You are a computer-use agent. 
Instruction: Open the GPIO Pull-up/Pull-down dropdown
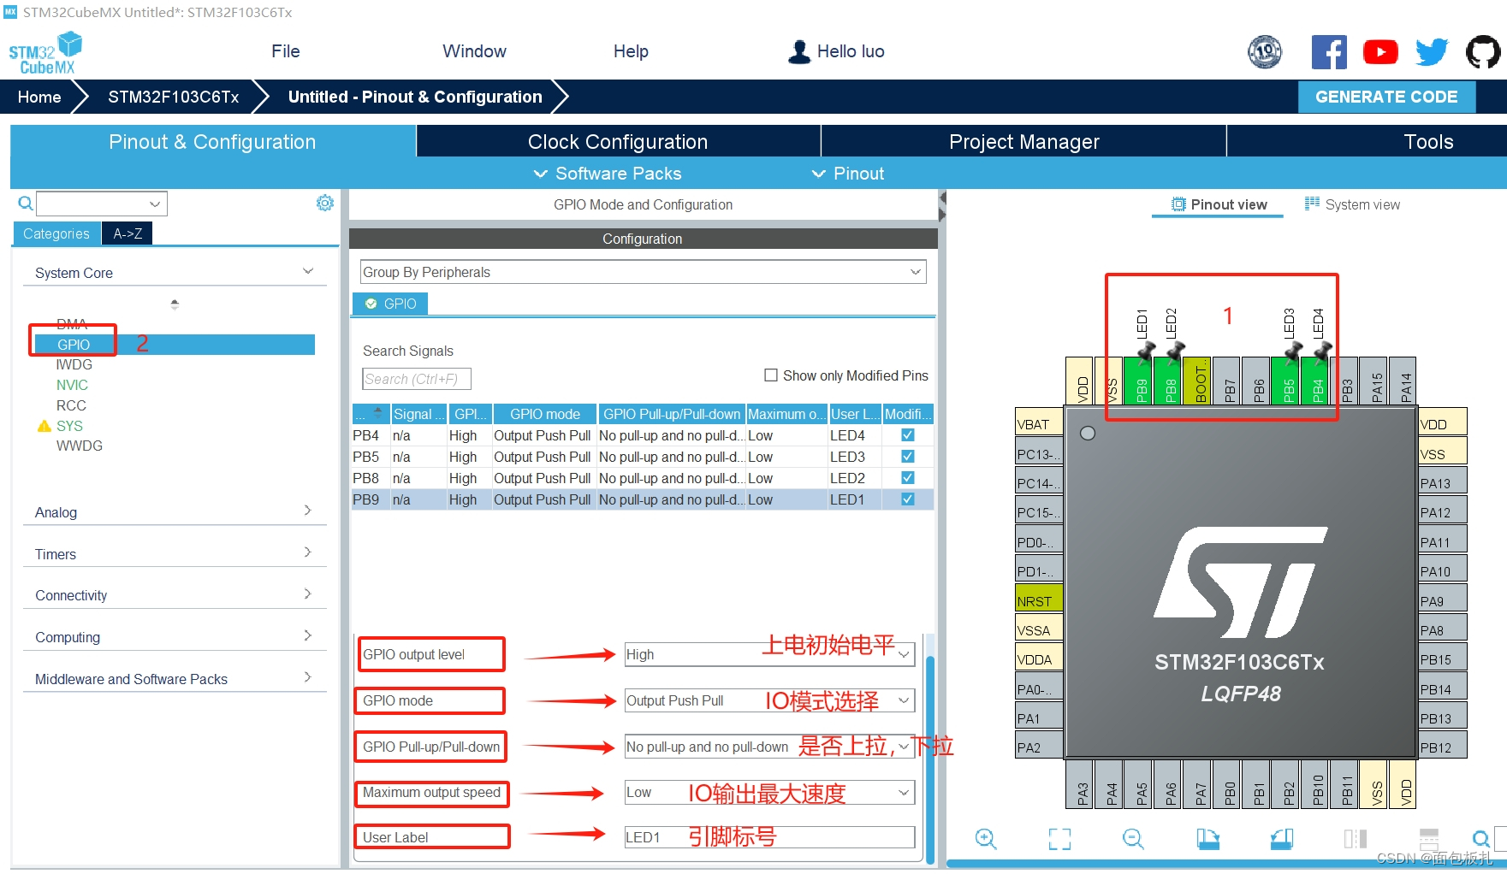pos(769,747)
